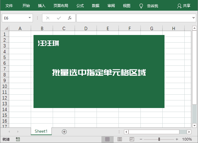Click the macro recording icon in status bar

(18, 139)
